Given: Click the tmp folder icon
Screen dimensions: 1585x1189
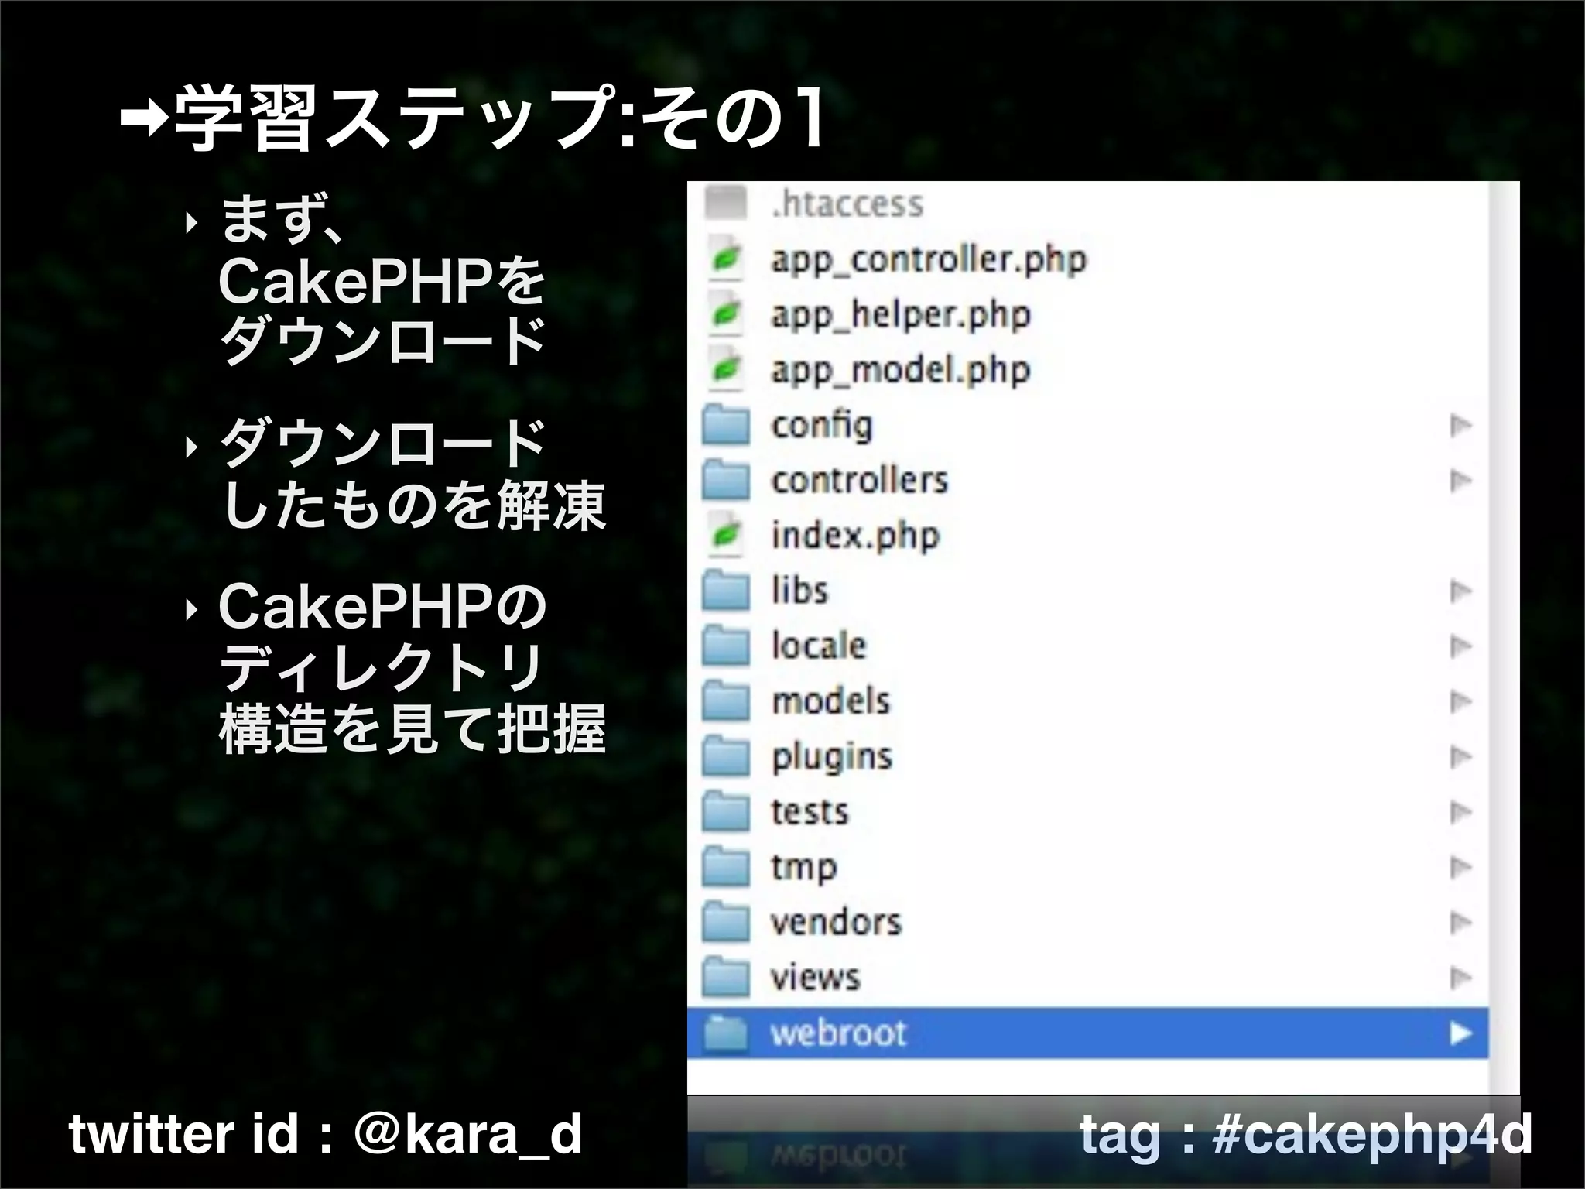Looking at the screenshot, I should tap(726, 866).
